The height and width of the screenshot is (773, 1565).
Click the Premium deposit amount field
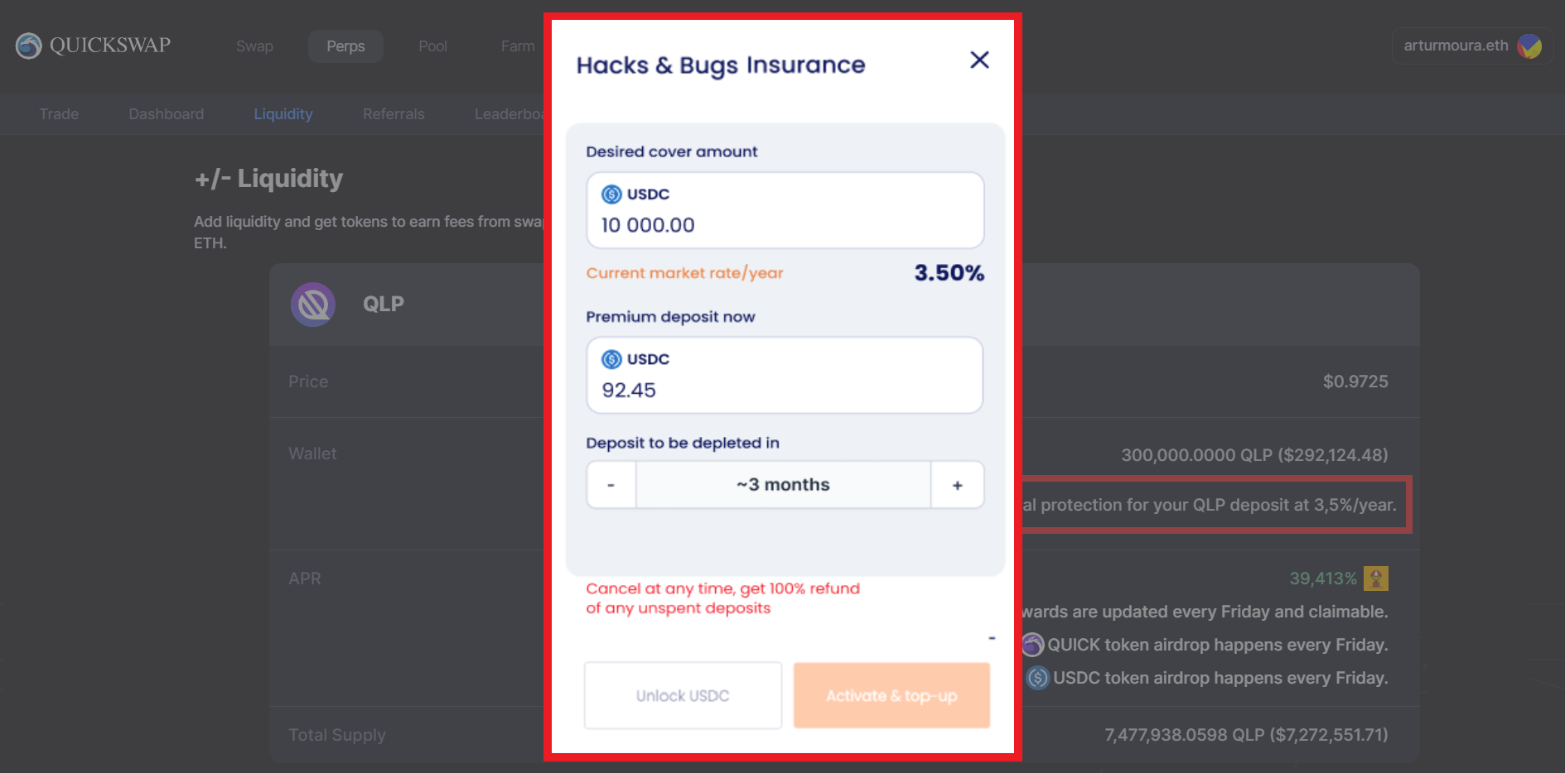[x=785, y=390]
